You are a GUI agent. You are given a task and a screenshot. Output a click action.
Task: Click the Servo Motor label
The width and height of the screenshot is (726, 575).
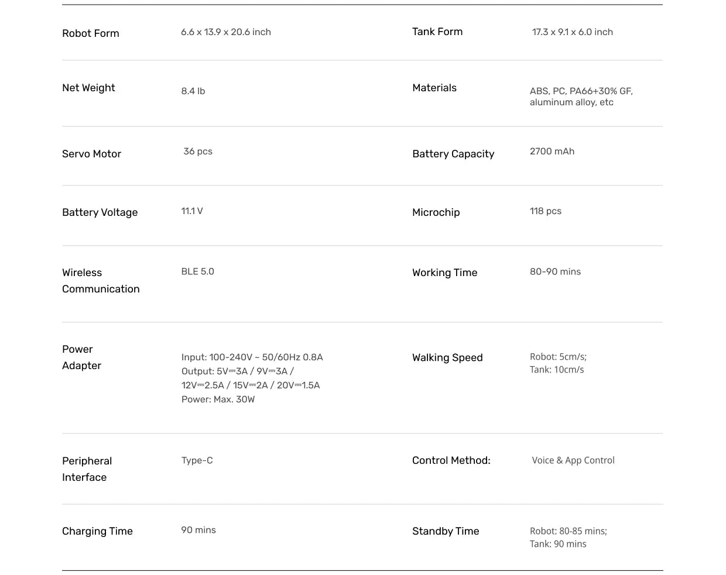[x=91, y=154]
